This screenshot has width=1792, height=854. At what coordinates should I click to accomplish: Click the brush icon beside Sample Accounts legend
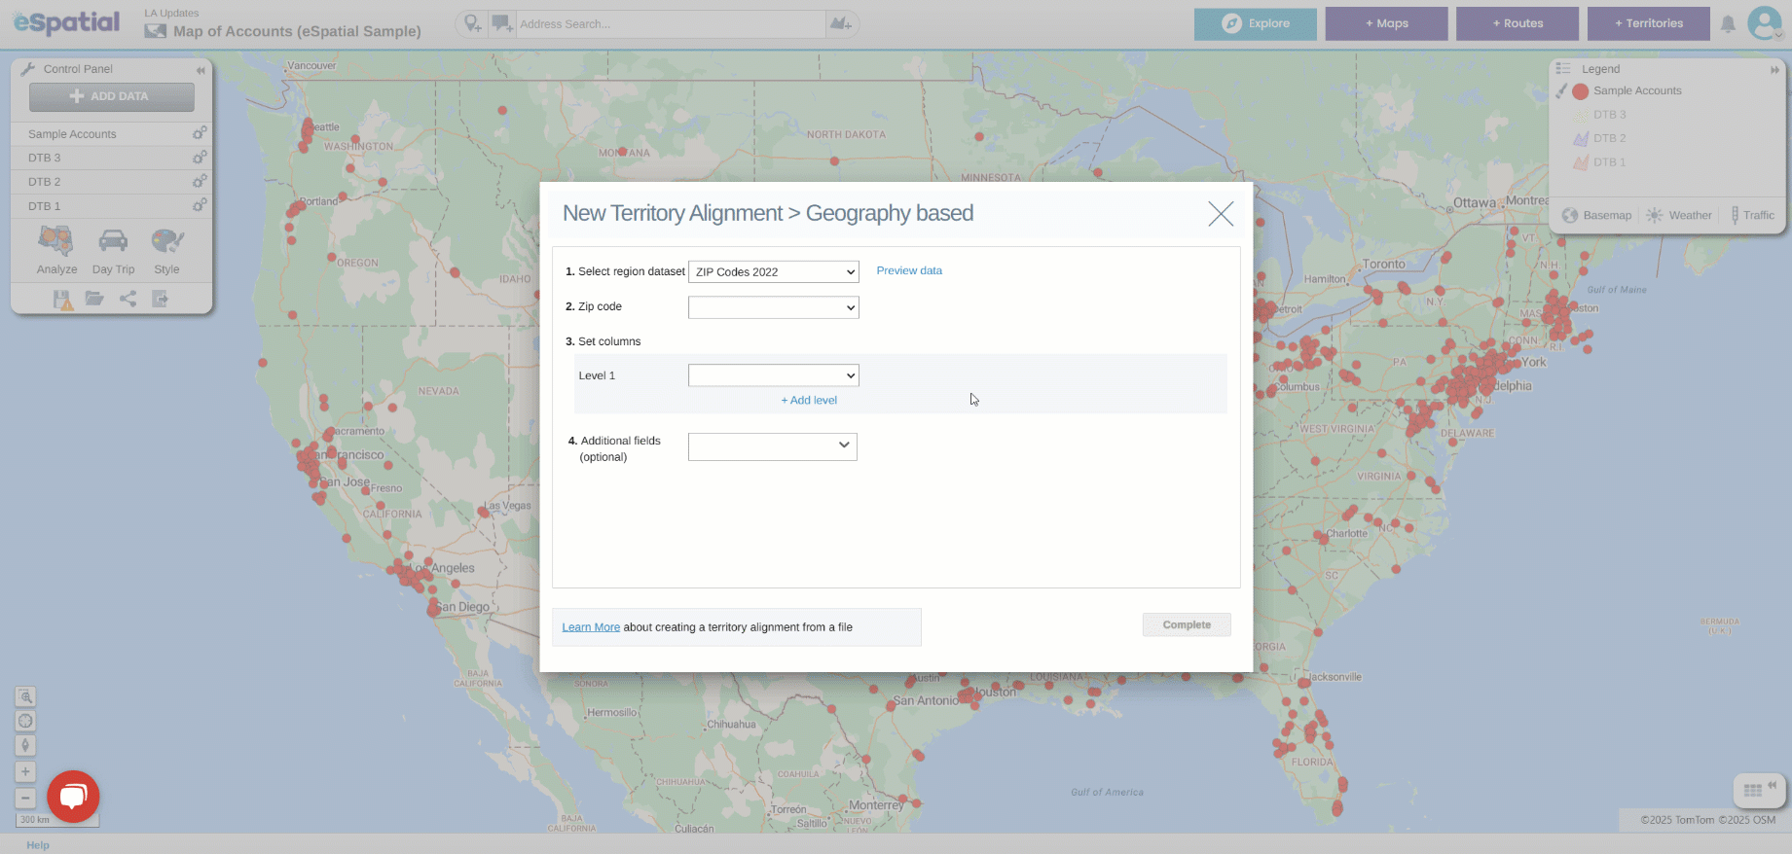tap(1561, 90)
